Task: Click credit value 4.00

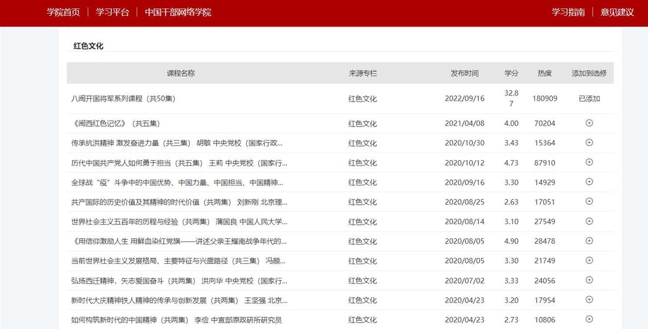Action: click(511, 124)
